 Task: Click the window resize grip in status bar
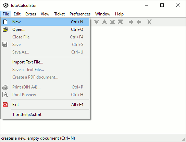[184, 140]
